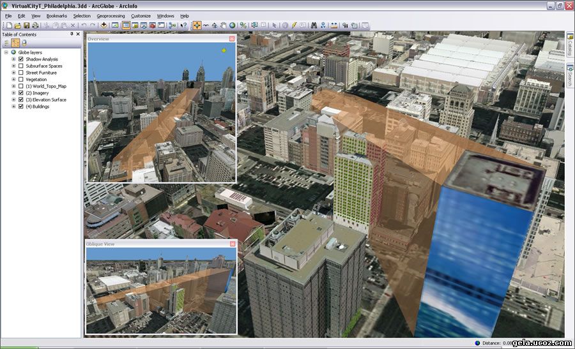Expand the Shadow Analysis layer
Image resolution: width=575 pixels, height=349 pixels.
click(13, 59)
